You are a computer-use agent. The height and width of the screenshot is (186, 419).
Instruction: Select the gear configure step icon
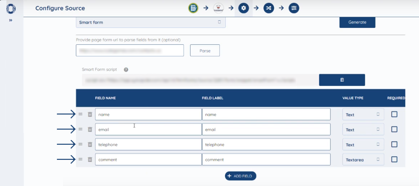click(x=244, y=8)
